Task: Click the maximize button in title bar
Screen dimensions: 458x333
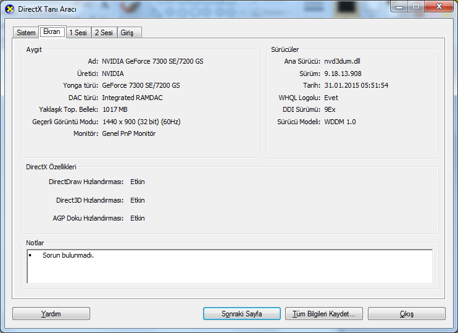Action: pyautogui.click(x=416, y=6)
